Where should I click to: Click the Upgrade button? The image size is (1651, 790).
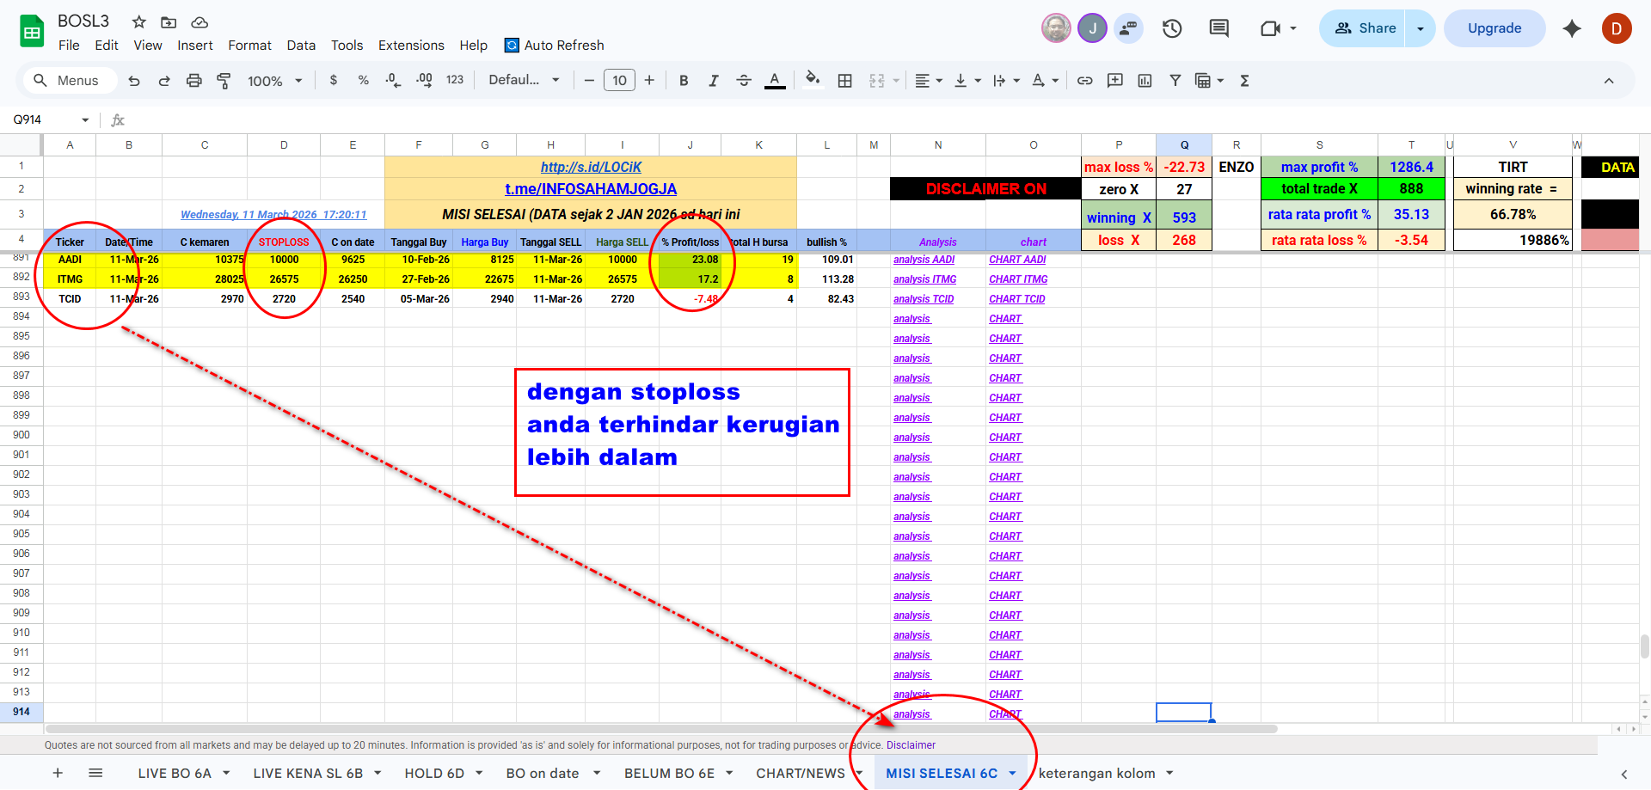coord(1494,28)
